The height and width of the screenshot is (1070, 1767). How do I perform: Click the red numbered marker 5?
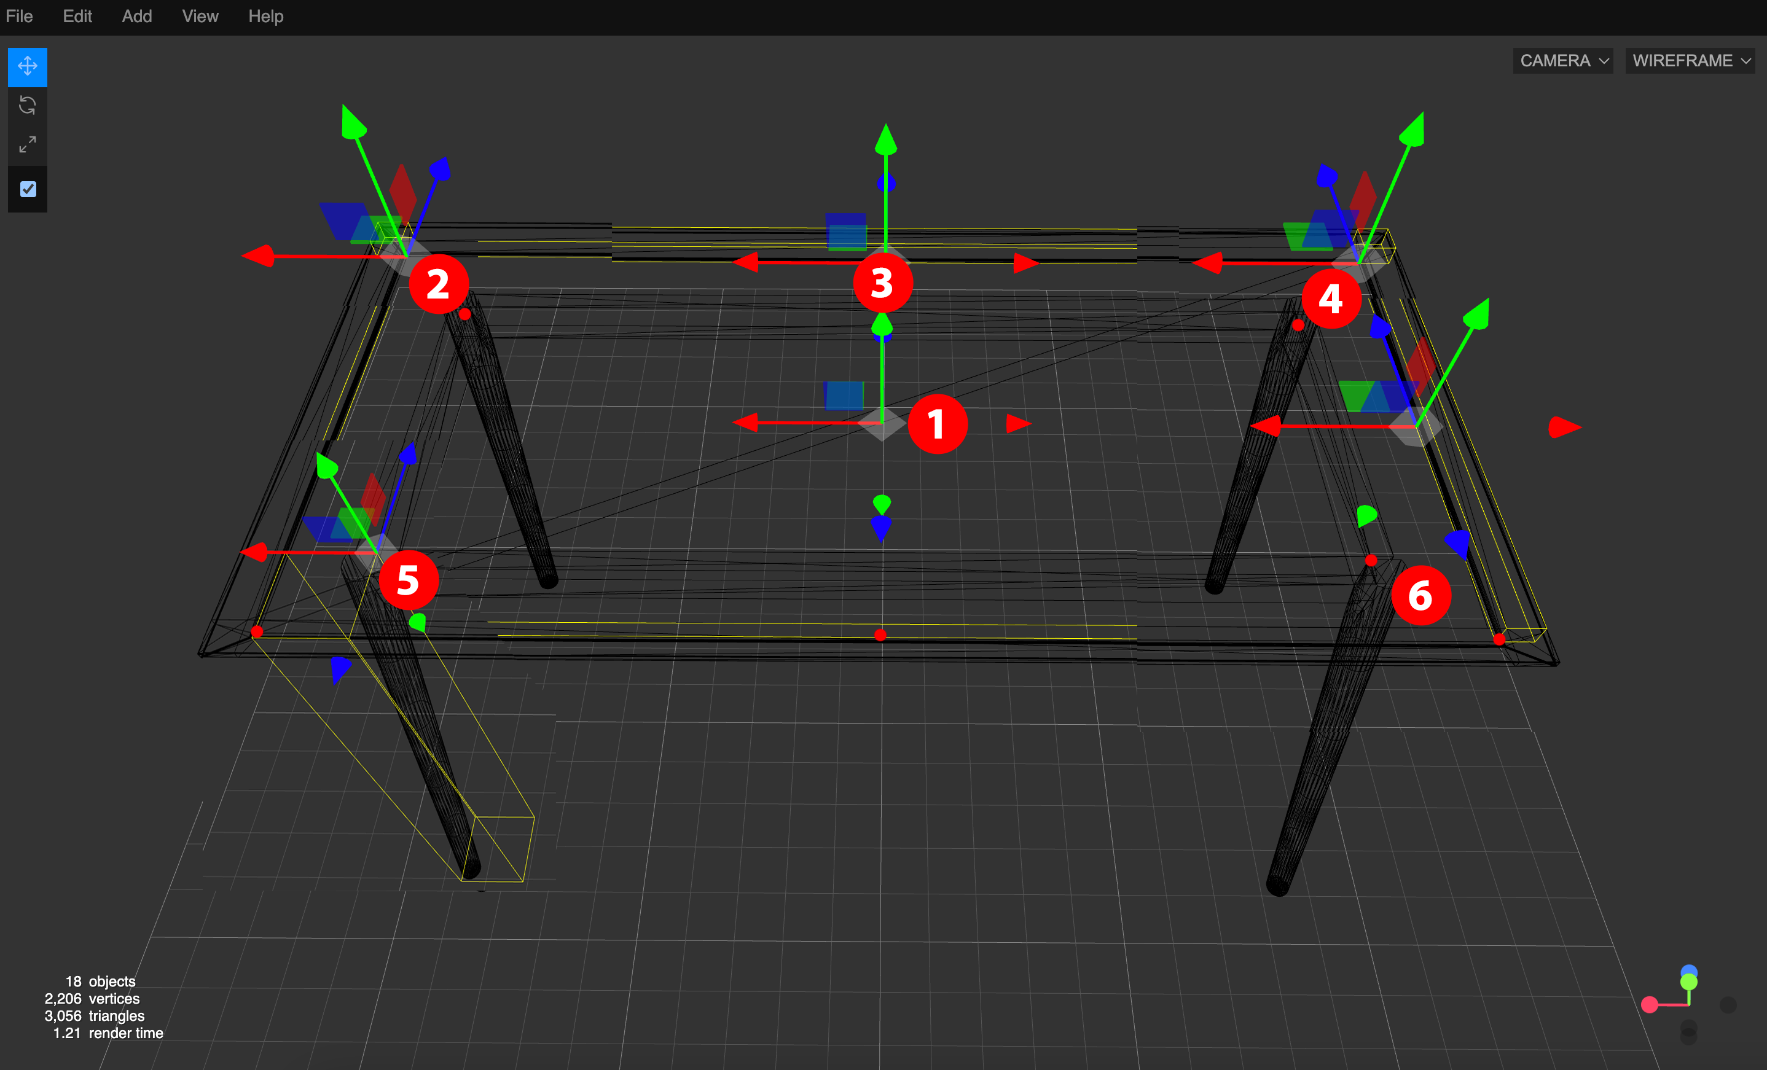(x=408, y=579)
